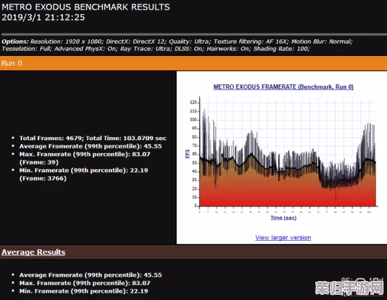Select Average Framerate 45.55 under Run 0
The width and height of the screenshot is (387, 300).
click(91, 146)
